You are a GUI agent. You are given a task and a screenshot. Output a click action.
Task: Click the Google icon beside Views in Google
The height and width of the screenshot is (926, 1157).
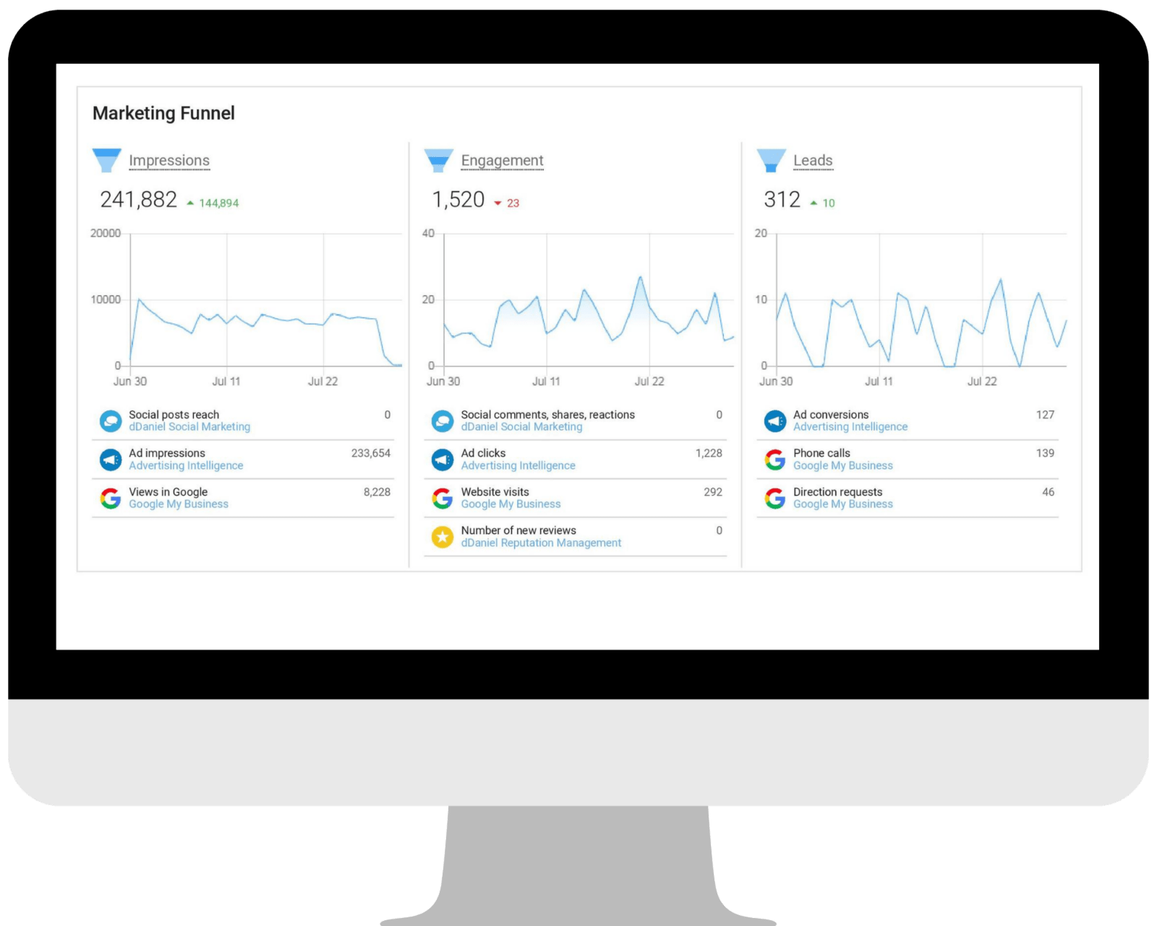tap(111, 498)
